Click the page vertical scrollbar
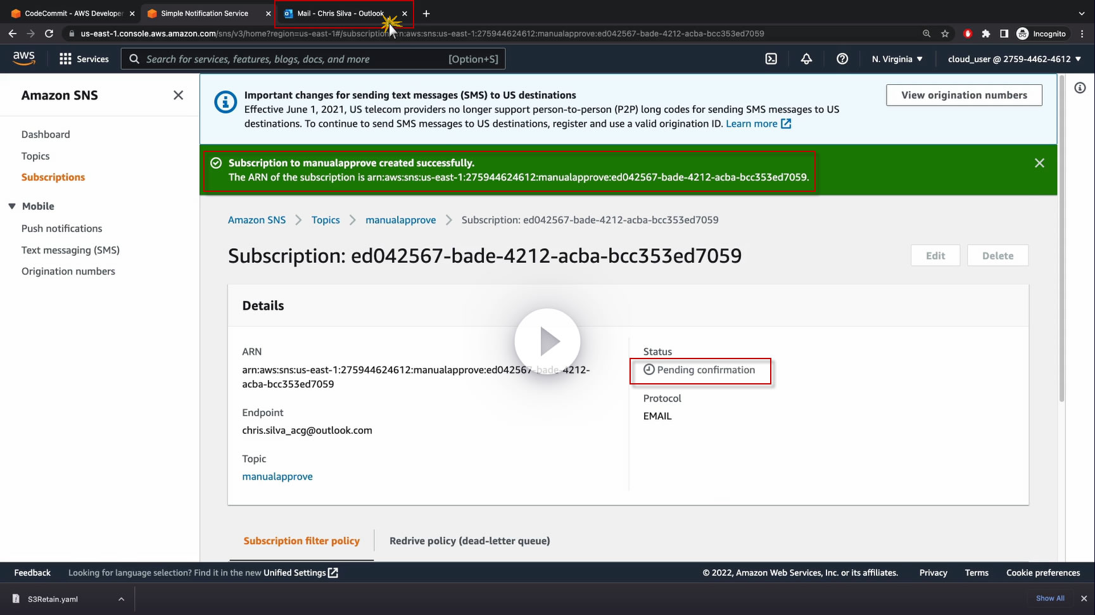1095x615 pixels. point(1061,238)
